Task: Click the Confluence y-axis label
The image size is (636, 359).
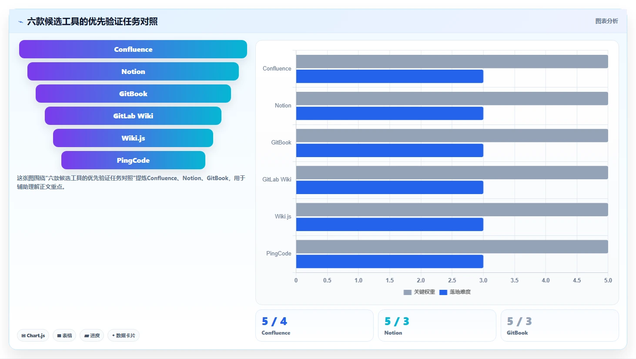Action: 277,68
